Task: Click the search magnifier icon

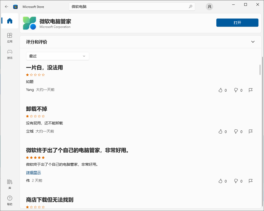Action: pos(190,7)
